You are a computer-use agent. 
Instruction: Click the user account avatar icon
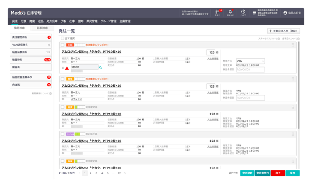(285, 13)
